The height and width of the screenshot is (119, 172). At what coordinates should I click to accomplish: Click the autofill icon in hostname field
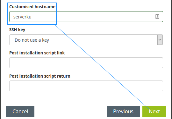pyautogui.click(x=157, y=17)
